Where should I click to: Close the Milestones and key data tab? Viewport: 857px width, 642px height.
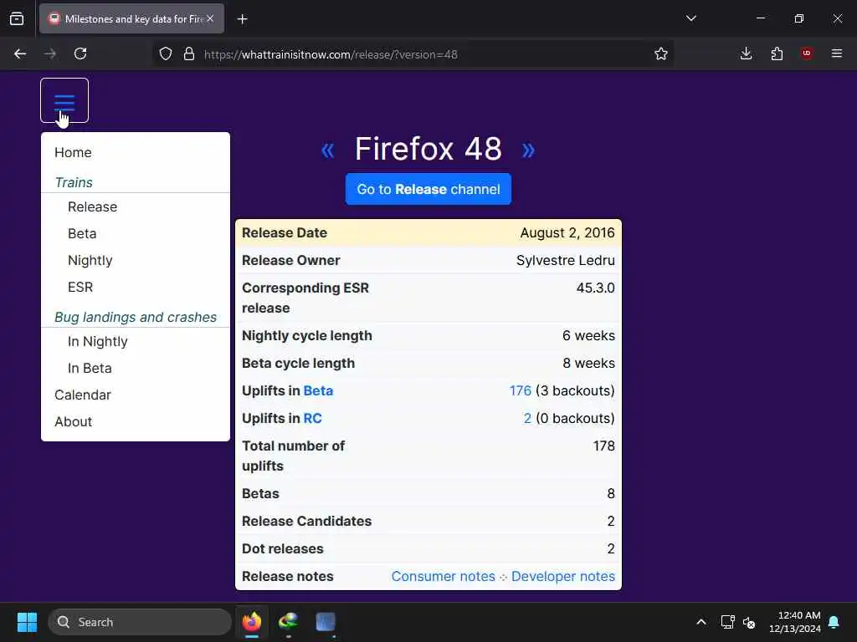(210, 18)
